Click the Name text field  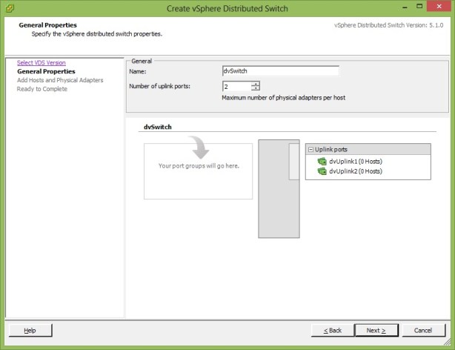point(280,71)
